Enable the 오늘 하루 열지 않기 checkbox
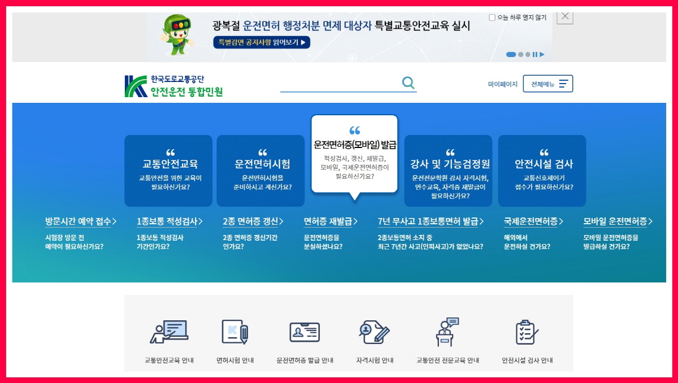 tap(492, 17)
